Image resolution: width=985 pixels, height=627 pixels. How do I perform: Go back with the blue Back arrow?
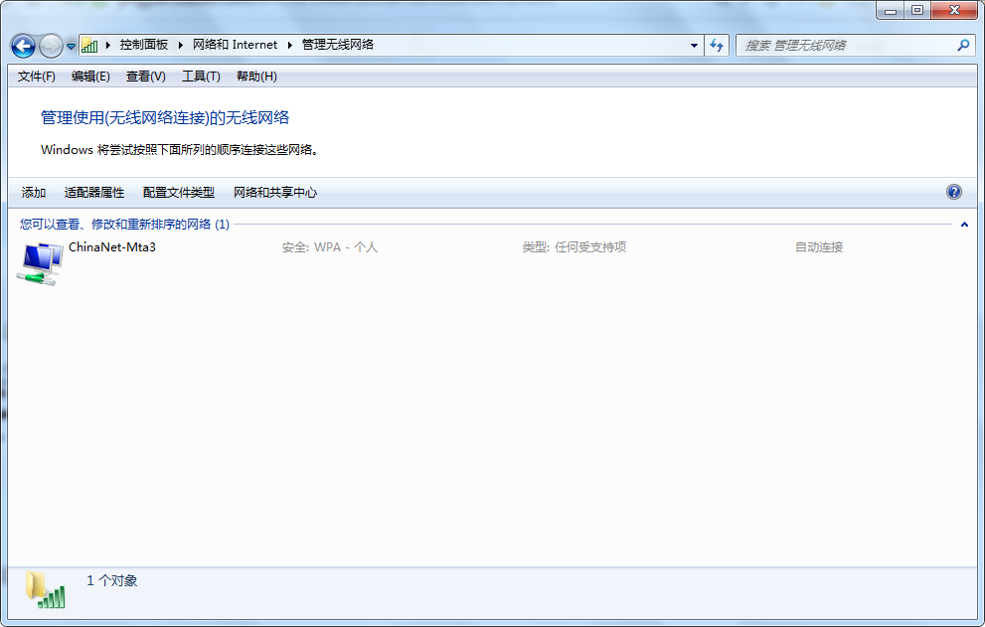[x=23, y=46]
